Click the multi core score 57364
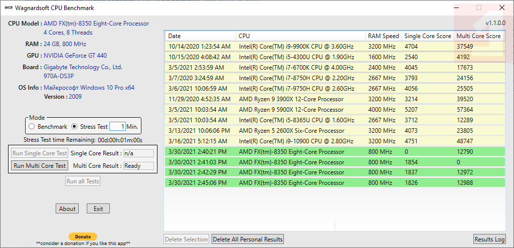 [465, 110]
